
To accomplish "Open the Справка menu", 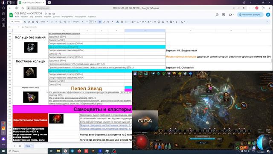I will pos(92,17).
